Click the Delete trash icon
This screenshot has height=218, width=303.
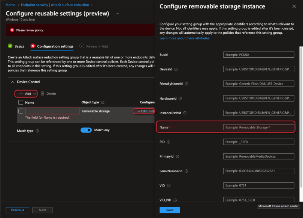tap(42, 93)
